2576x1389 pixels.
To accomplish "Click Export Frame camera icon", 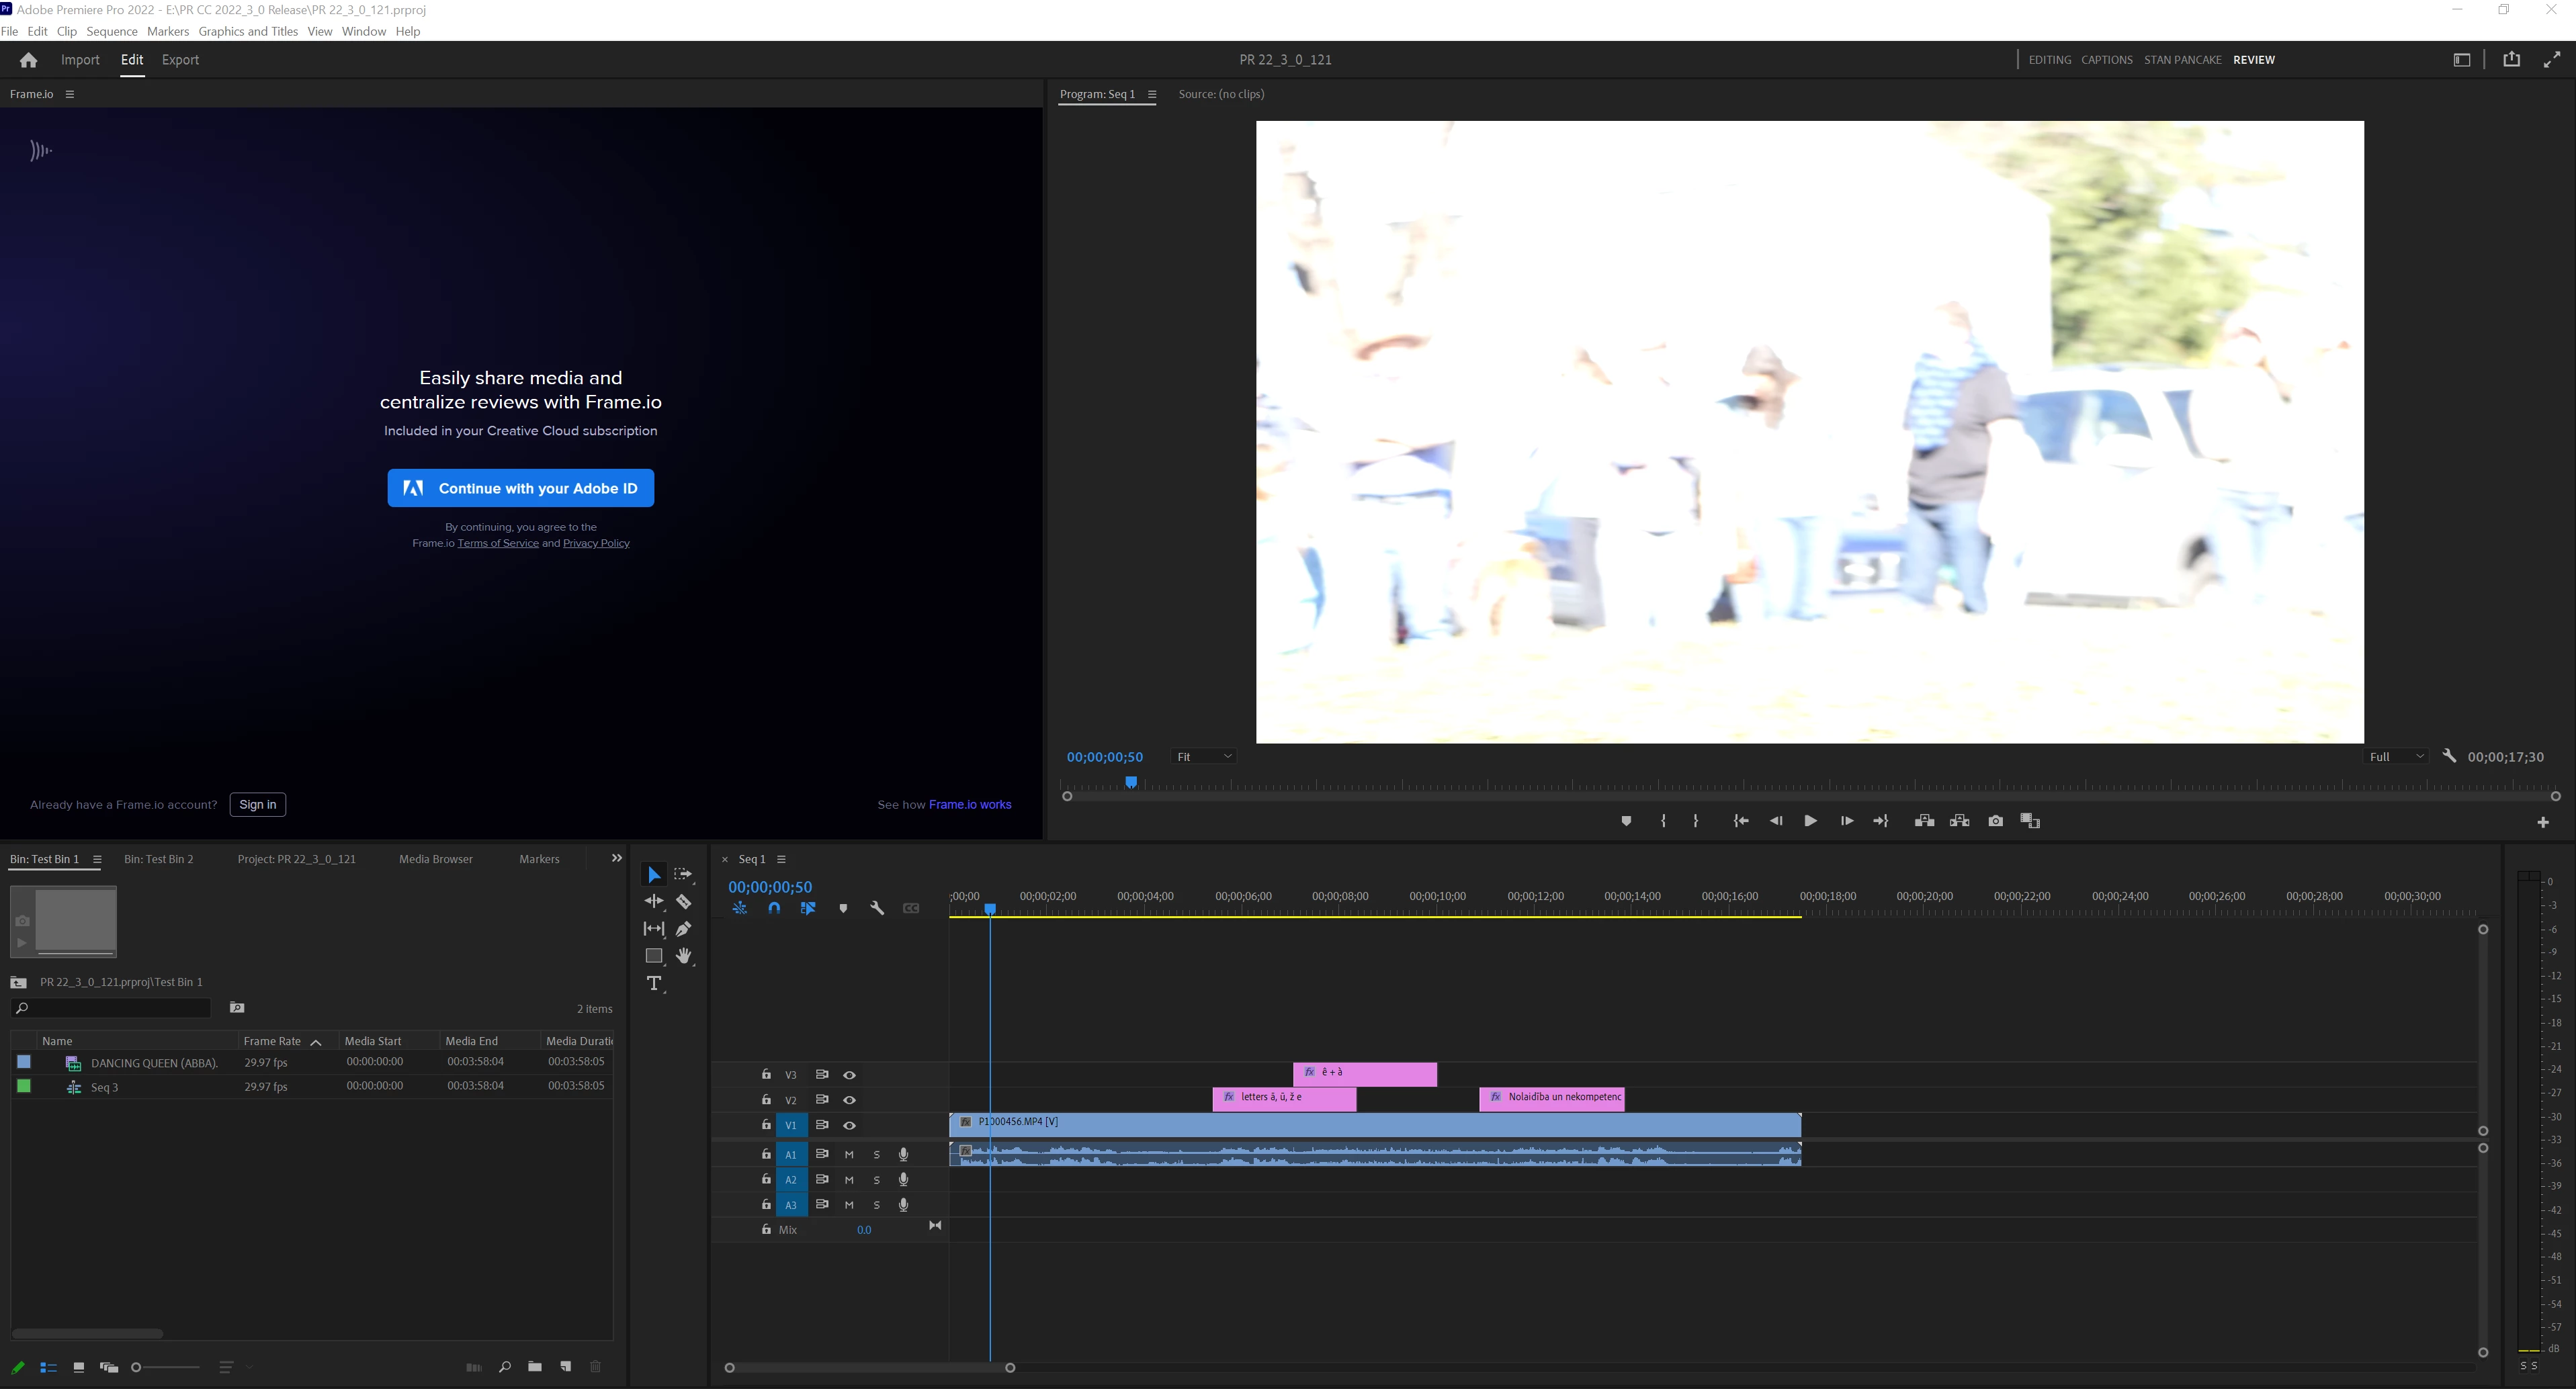I will click(x=1995, y=821).
